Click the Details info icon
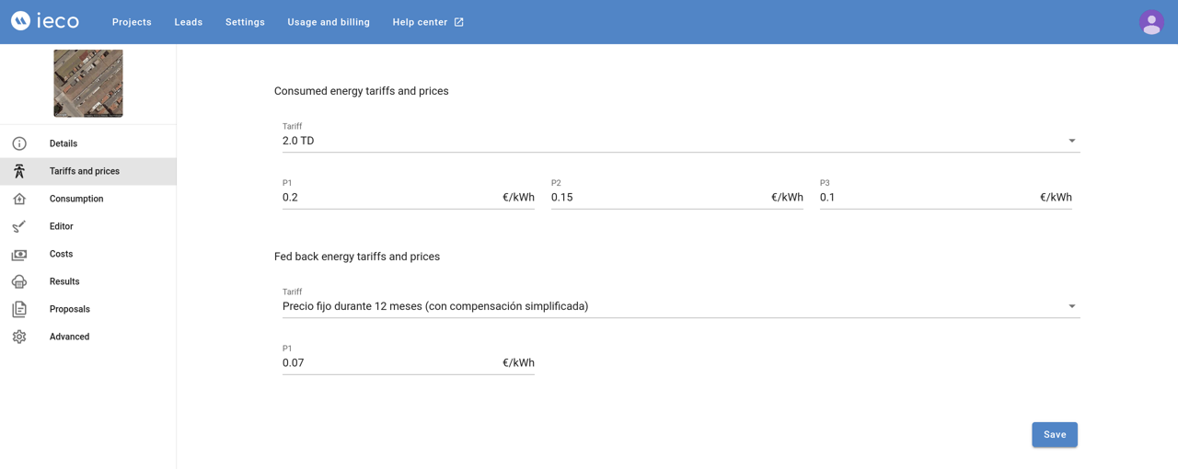Image resolution: width=1178 pixels, height=469 pixels. coord(19,143)
